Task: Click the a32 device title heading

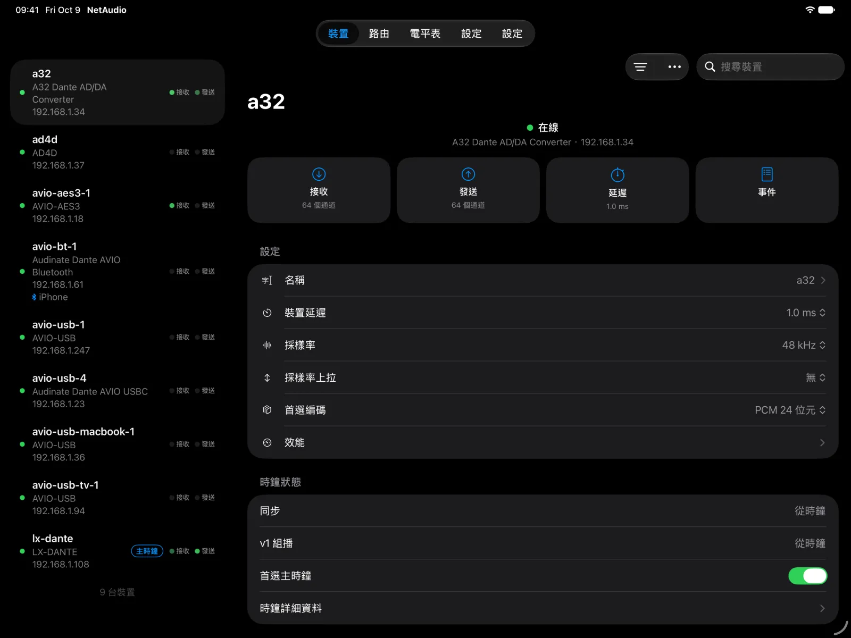Action: [x=266, y=102]
